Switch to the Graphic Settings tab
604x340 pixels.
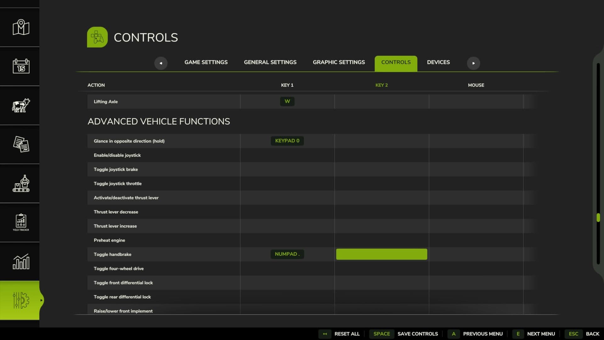click(x=339, y=62)
